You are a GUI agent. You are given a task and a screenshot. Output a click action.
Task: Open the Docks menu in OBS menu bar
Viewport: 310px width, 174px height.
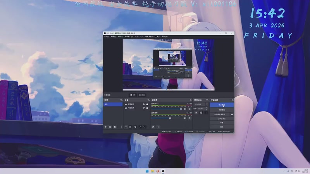[x=129, y=36]
